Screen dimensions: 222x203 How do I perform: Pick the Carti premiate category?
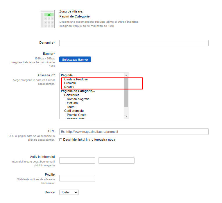(x=74, y=111)
